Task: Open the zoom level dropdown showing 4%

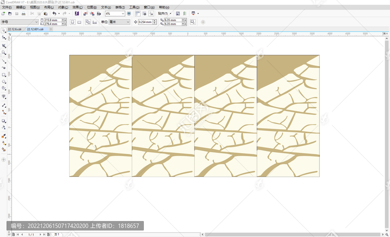Action: (115, 14)
